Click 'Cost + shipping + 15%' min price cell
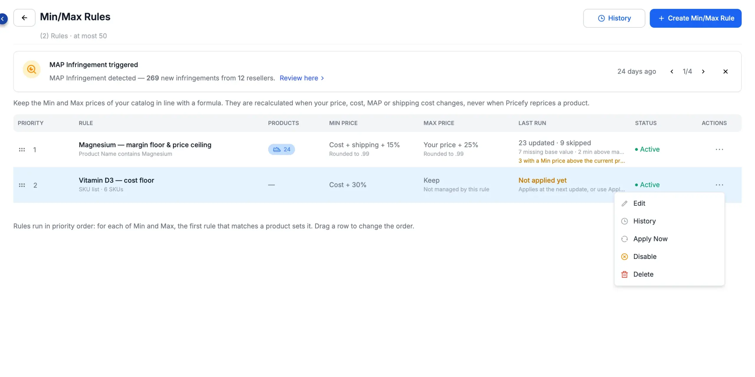Image resolution: width=755 pixels, height=377 pixels. (x=364, y=145)
